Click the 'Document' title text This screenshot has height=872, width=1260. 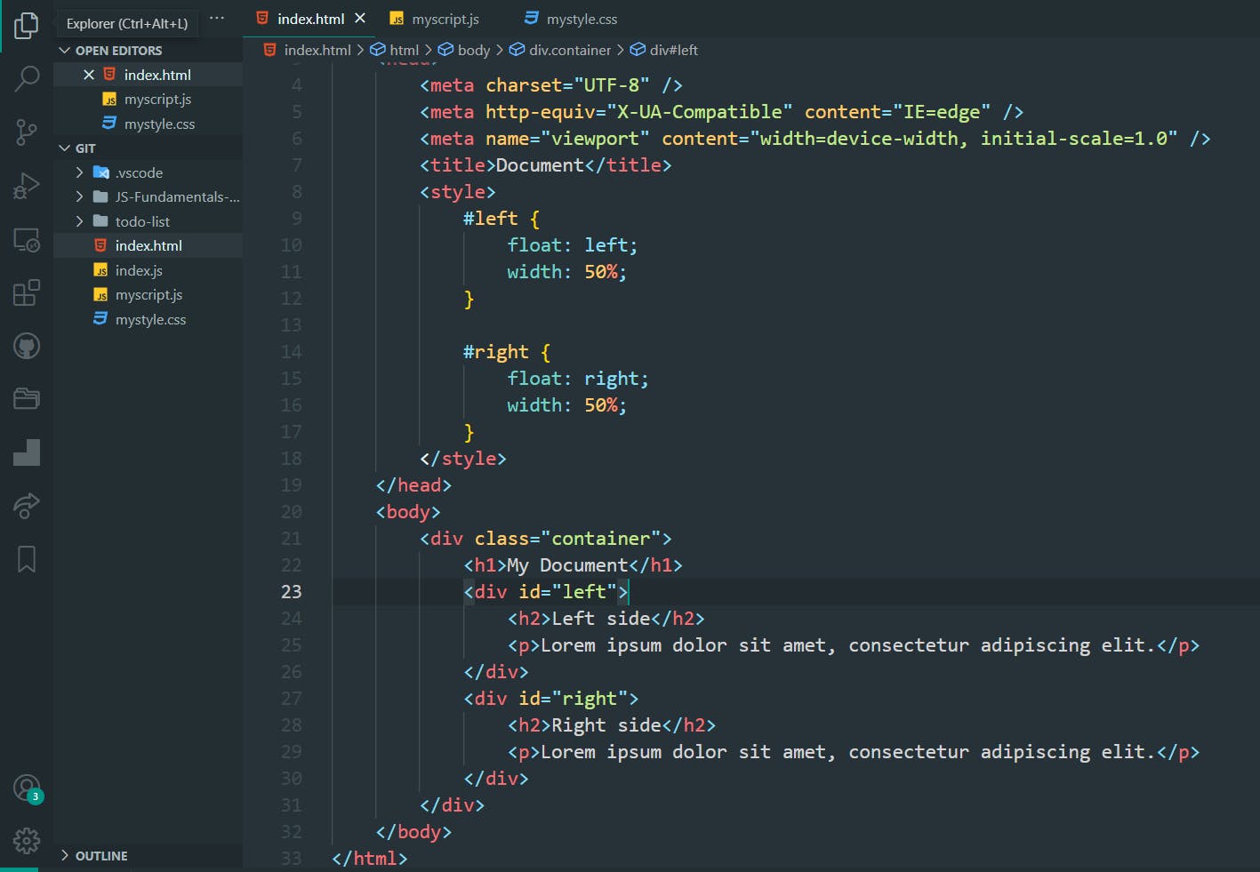click(540, 165)
